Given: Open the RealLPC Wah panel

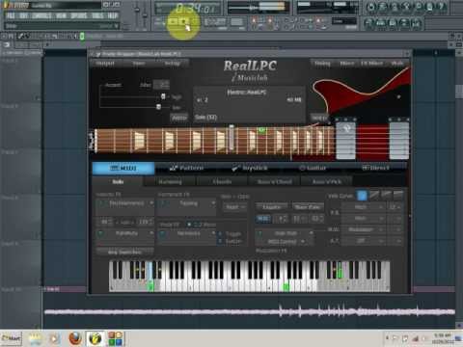Looking at the screenshot, I should click(397, 64).
